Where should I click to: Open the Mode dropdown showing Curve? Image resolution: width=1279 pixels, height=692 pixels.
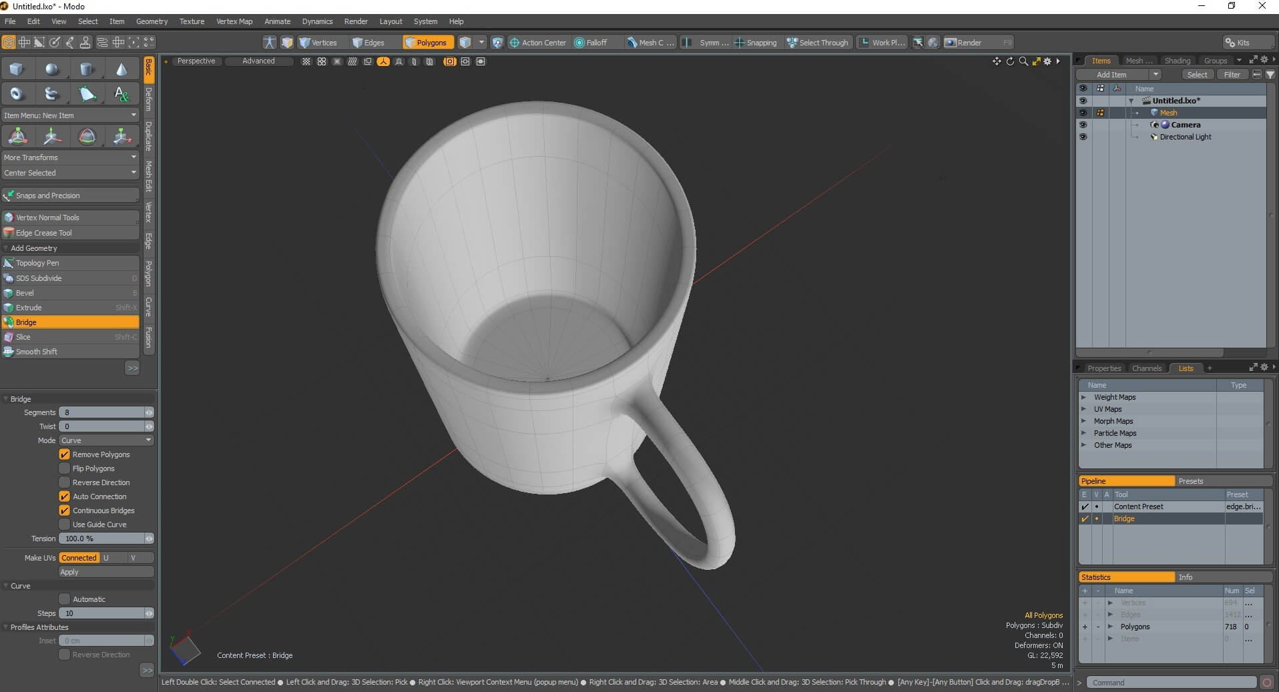[x=105, y=440]
